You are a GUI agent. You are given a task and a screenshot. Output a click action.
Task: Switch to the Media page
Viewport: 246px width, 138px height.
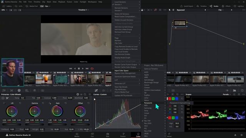point(77,135)
